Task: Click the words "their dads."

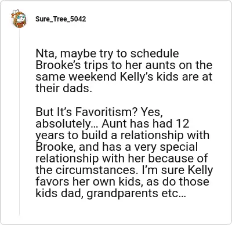Action: click(64, 88)
